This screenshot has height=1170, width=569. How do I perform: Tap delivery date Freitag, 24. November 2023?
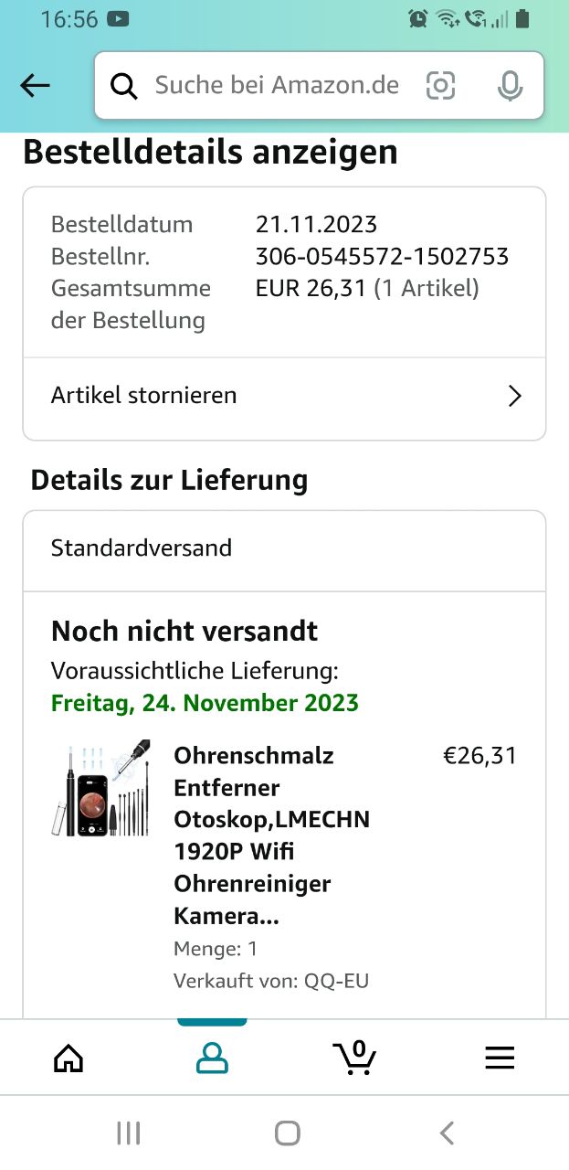click(205, 703)
